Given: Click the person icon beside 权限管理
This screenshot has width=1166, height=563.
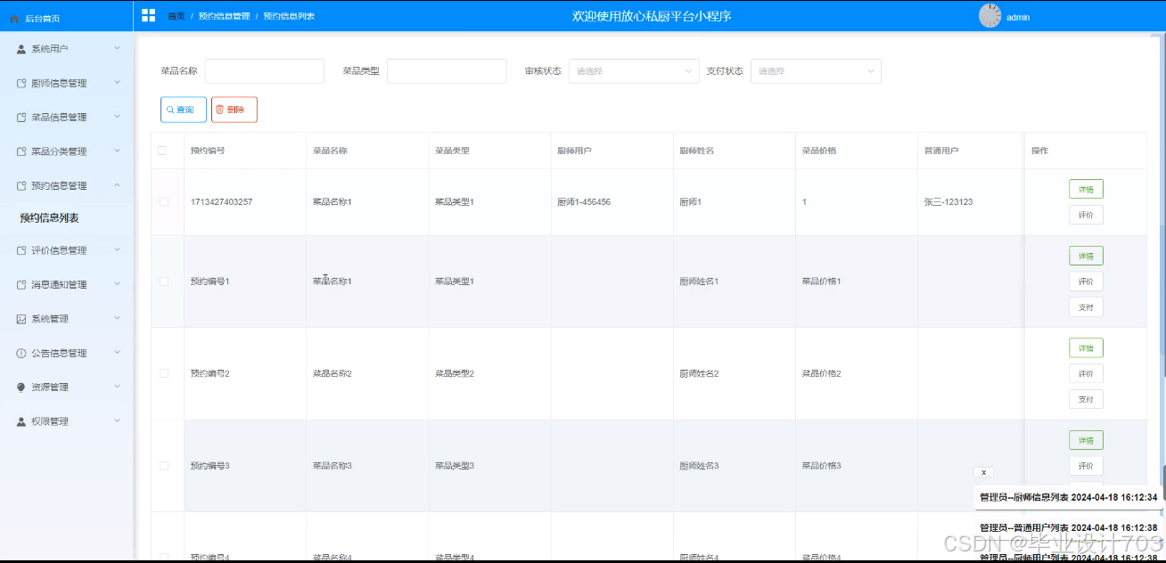Looking at the screenshot, I should tap(21, 421).
